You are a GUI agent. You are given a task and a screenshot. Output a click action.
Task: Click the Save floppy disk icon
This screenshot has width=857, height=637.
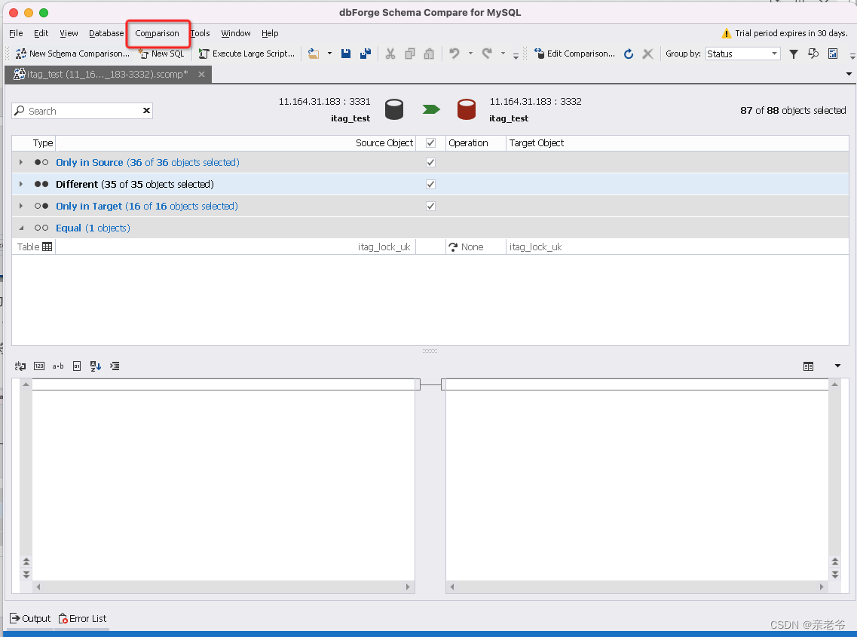coord(346,54)
